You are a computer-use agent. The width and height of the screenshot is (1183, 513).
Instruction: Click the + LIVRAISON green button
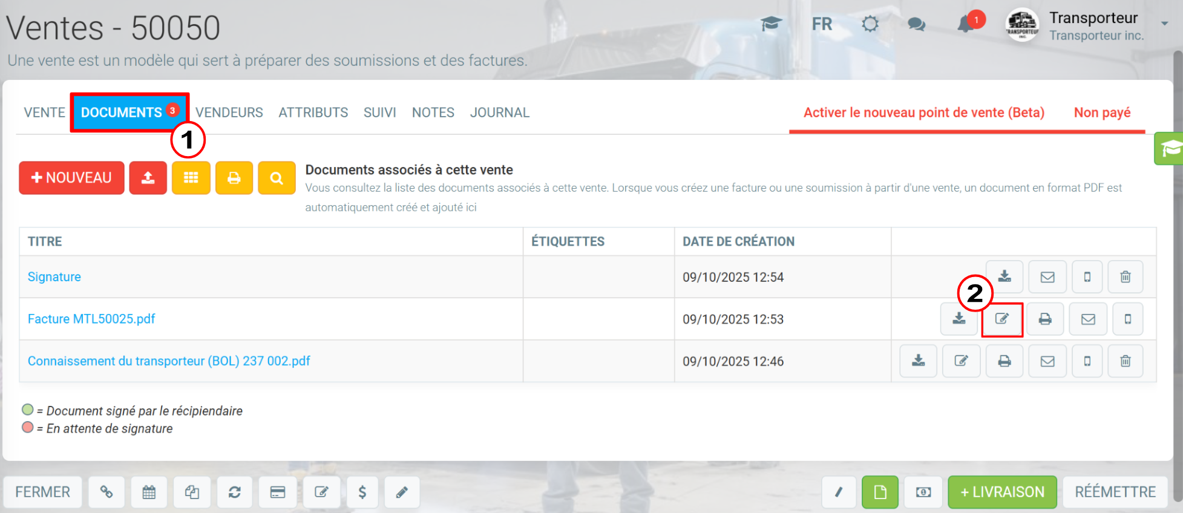click(1002, 492)
